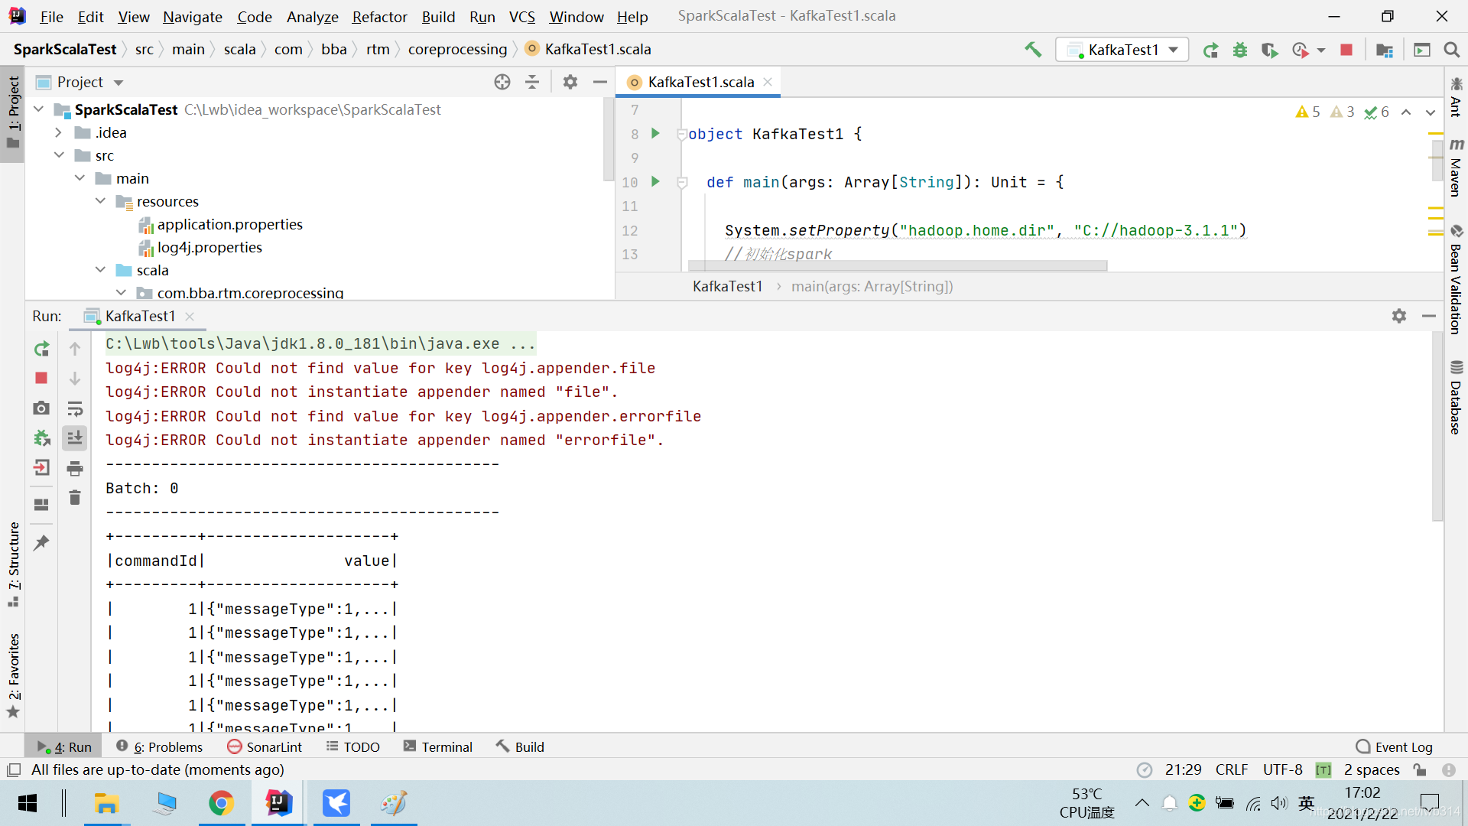Click the locate file crosshair icon
The width and height of the screenshot is (1468, 826).
[x=502, y=82]
